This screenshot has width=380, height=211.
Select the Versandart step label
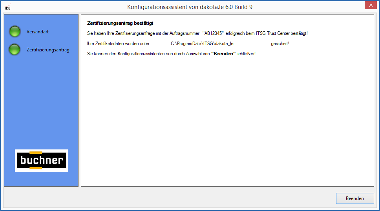click(38, 32)
